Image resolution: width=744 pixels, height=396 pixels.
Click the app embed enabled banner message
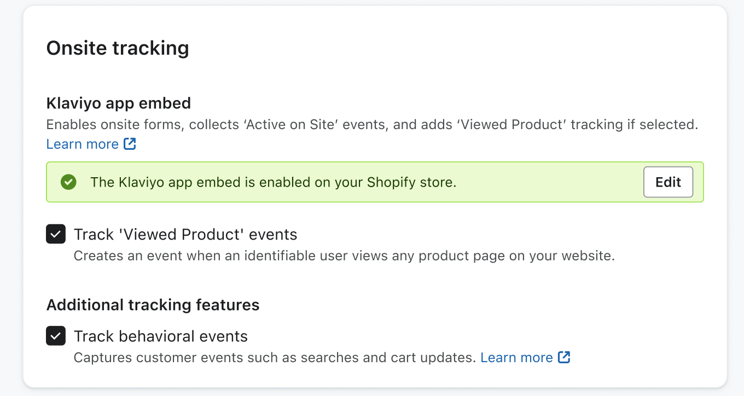[273, 182]
